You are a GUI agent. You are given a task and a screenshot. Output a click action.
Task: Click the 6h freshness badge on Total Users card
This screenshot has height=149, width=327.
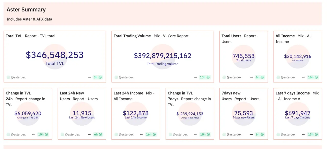260,77
